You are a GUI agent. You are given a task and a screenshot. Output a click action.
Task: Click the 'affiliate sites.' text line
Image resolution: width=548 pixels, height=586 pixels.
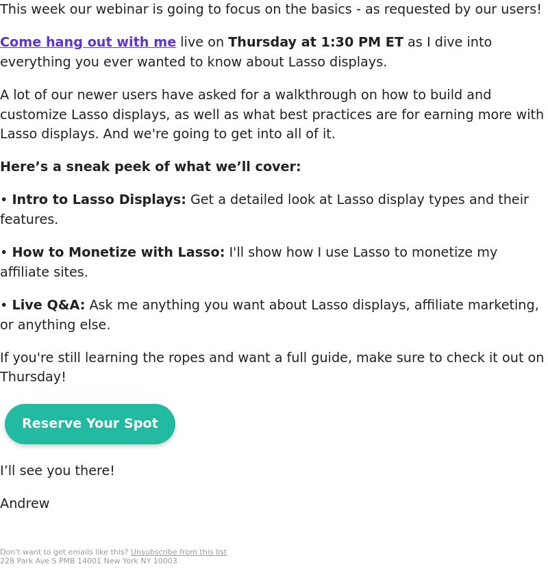click(x=44, y=272)
